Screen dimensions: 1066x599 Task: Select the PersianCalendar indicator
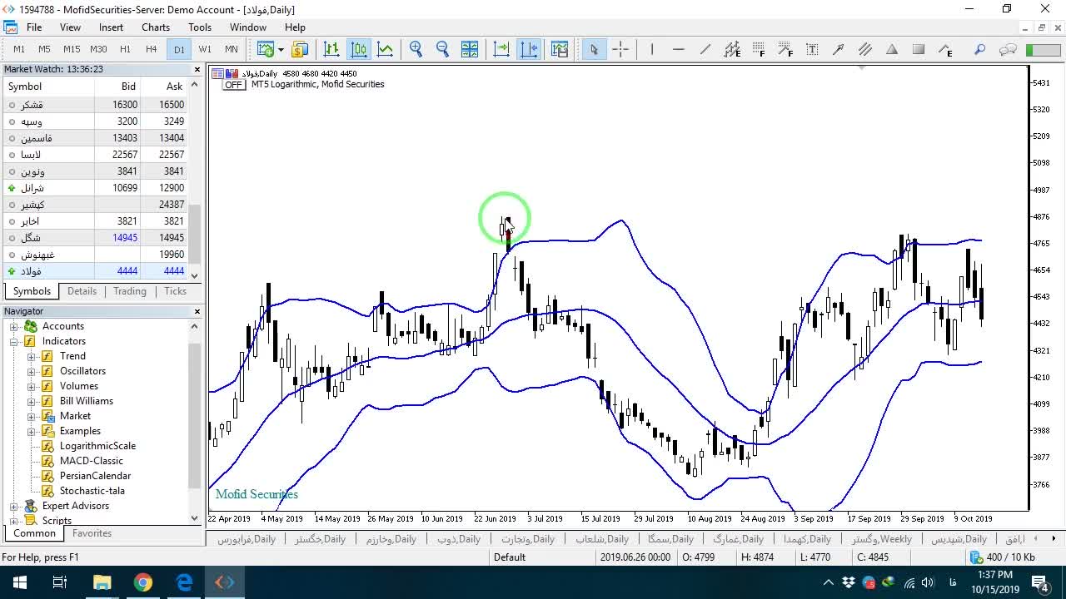[x=95, y=476]
